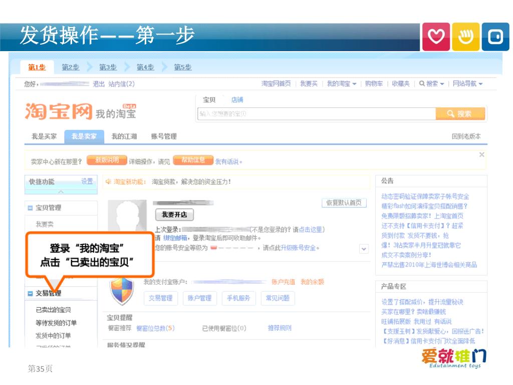The height and width of the screenshot is (385, 513).
Task: Select the 我是卖家 tab
Action: (84, 136)
